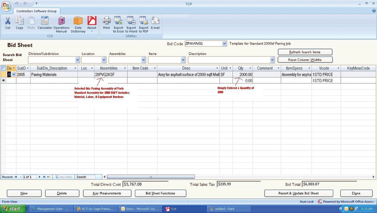Click Resort & Update Bid Sheet button
Screen dimensions: 377x213
pyautogui.click(x=299, y=193)
